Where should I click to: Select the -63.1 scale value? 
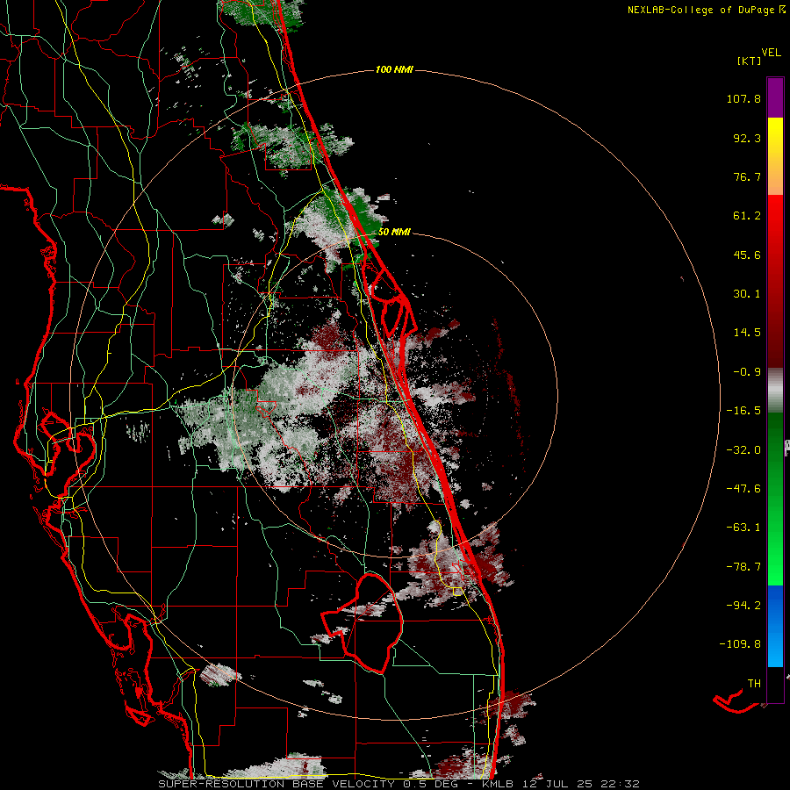click(743, 528)
